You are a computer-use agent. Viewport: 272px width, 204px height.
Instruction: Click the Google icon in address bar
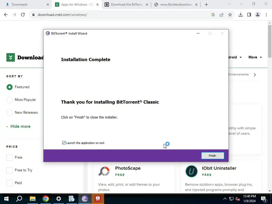pyautogui.click(x=213, y=15)
